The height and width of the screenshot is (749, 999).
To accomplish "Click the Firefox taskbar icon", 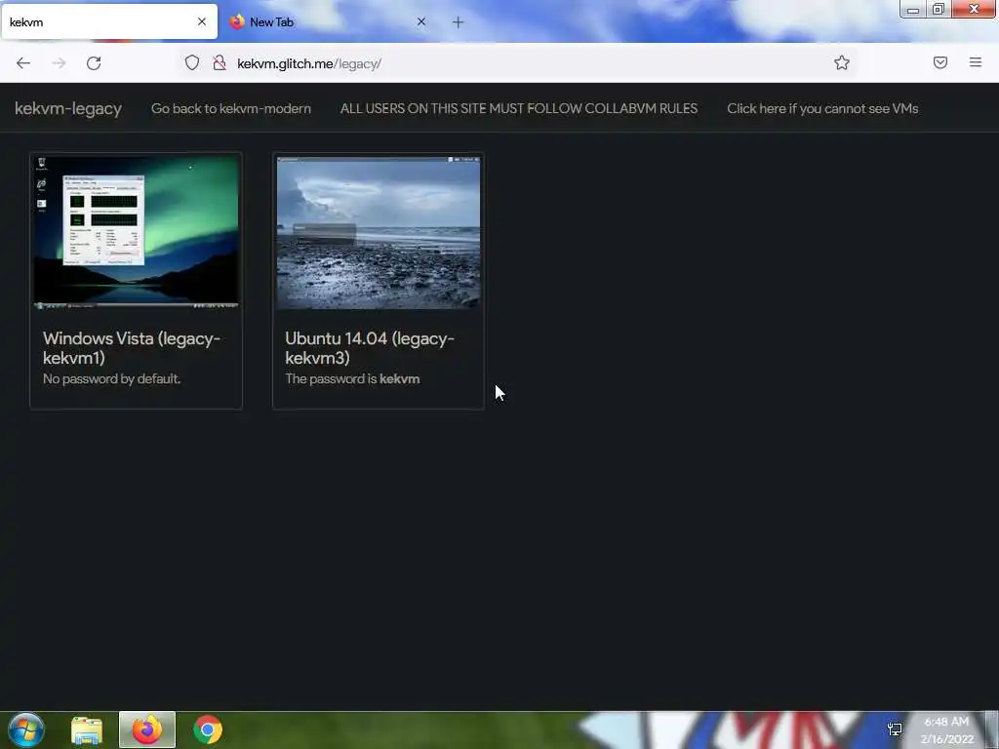I will (147, 729).
